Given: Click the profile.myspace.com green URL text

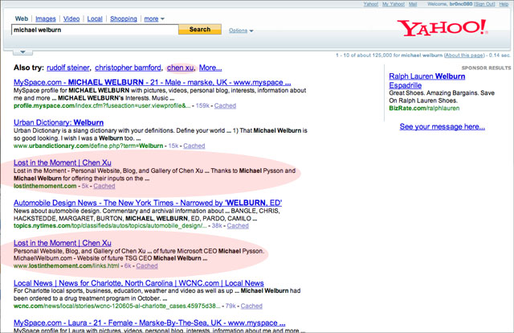Looking at the screenshot, I should click(x=102, y=105).
